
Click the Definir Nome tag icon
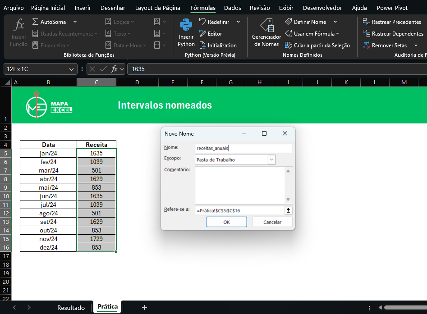click(289, 22)
